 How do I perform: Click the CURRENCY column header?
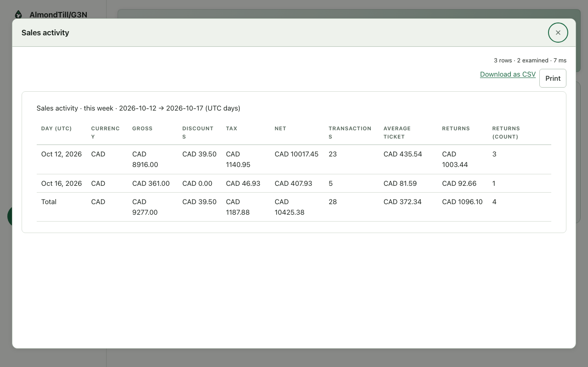pyautogui.click(x=105, y=133)
